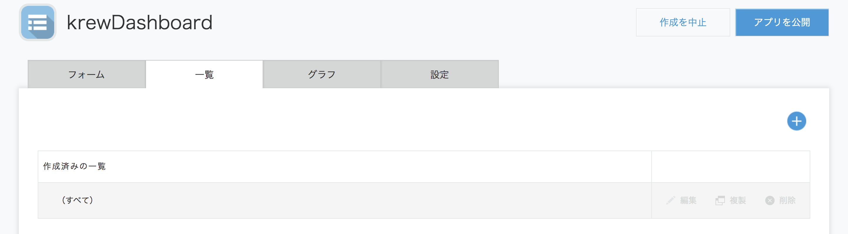
Task: Click the 編集 label for (すべて)
Action: (x=688, y=200)
